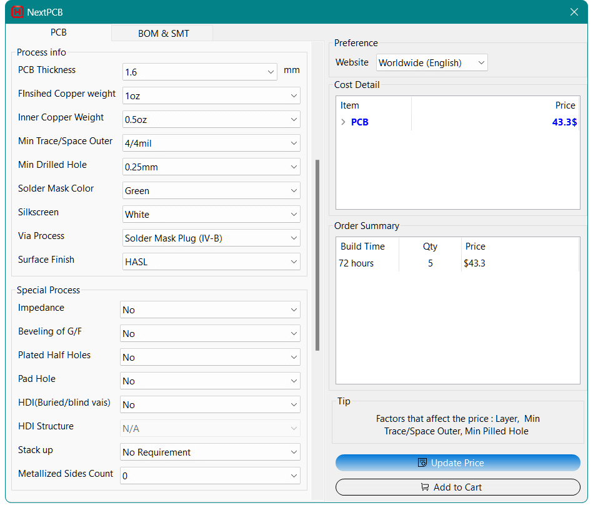Open the Surface Finish HASL dropdown
593x508 pixels.
[211, 261]
